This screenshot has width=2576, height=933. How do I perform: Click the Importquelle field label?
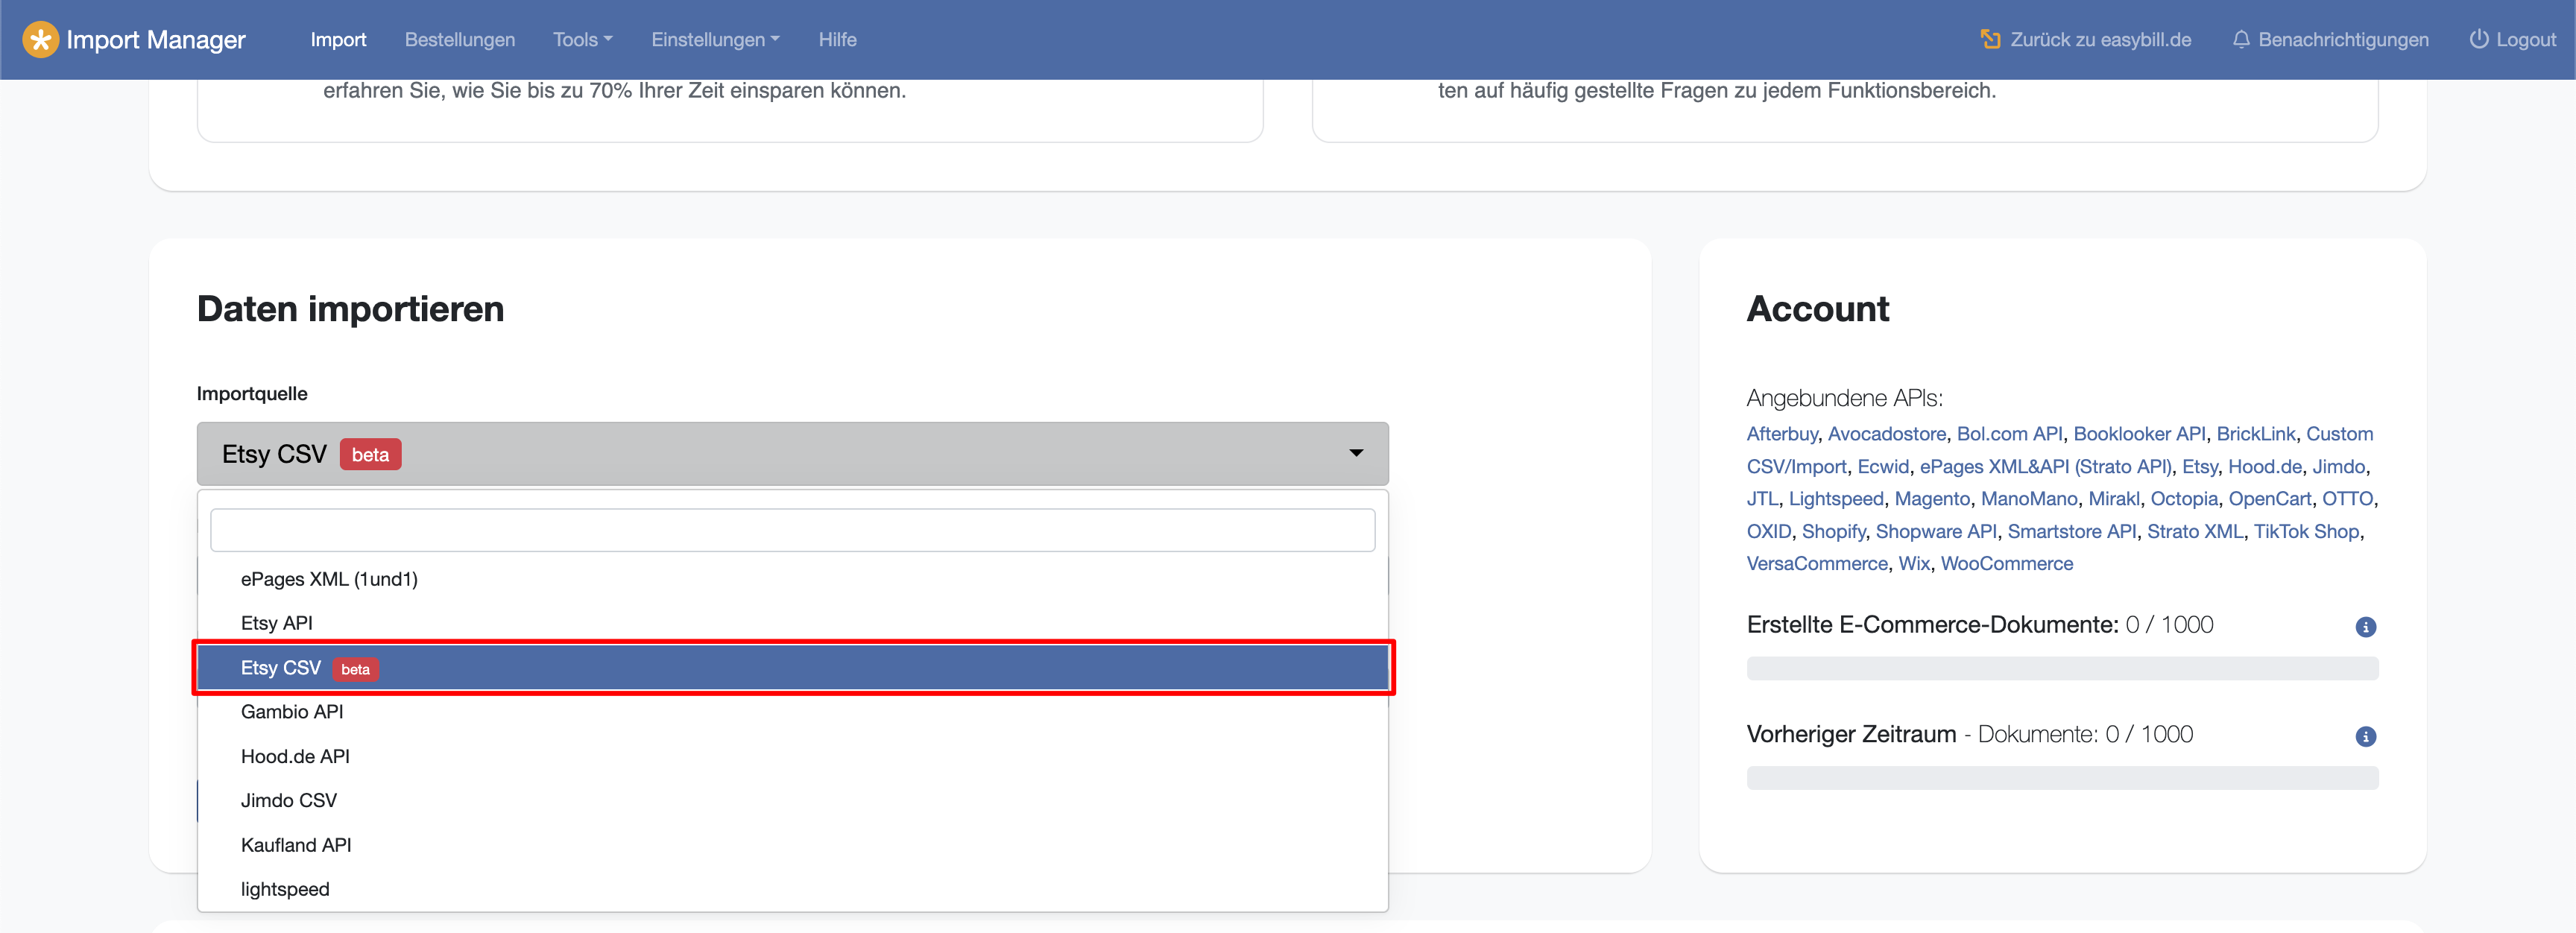(252, 394)
